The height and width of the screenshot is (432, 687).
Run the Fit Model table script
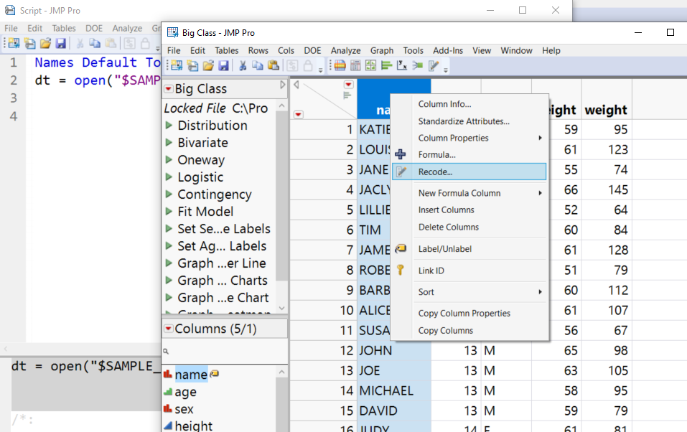tap(169, 211)
